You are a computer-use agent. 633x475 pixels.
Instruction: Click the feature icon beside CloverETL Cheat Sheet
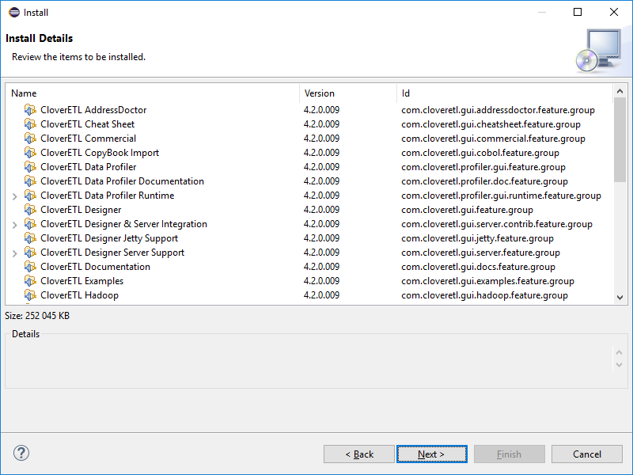[x=30, y=124]
